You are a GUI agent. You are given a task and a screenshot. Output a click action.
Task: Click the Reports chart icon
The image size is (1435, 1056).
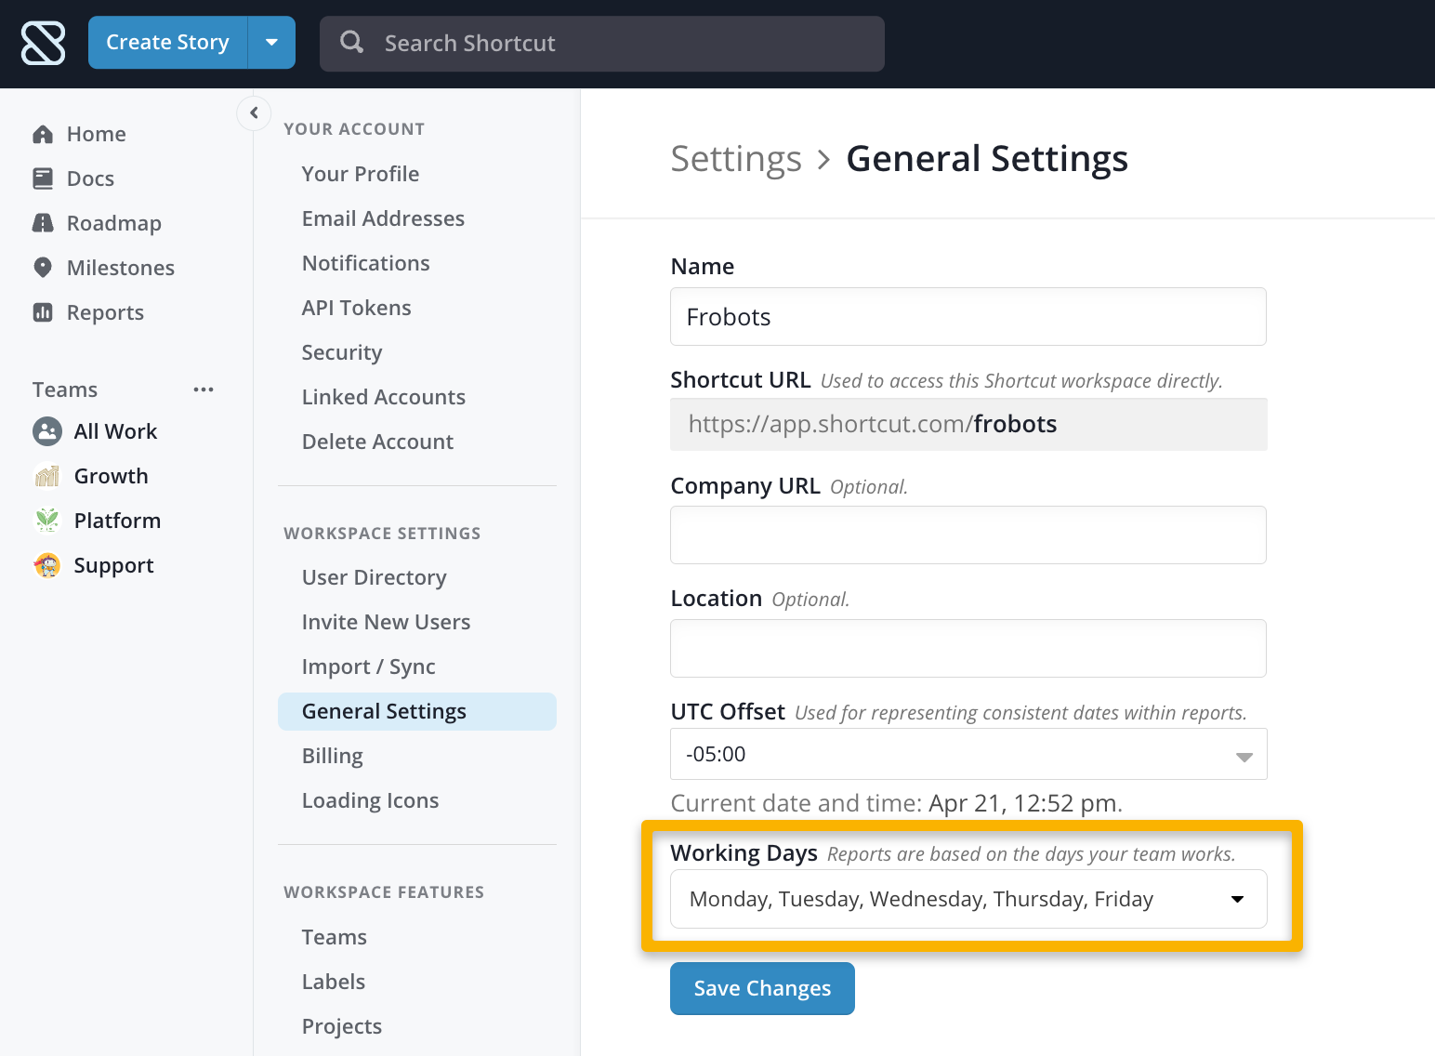click(x=43, y=312)
